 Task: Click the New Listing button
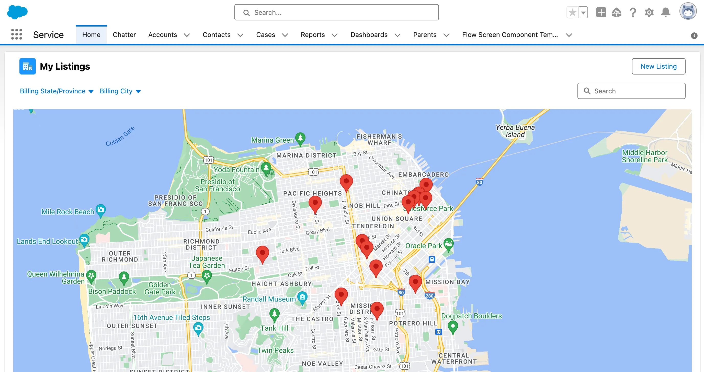pyautogui.click(x=658, y=66)
